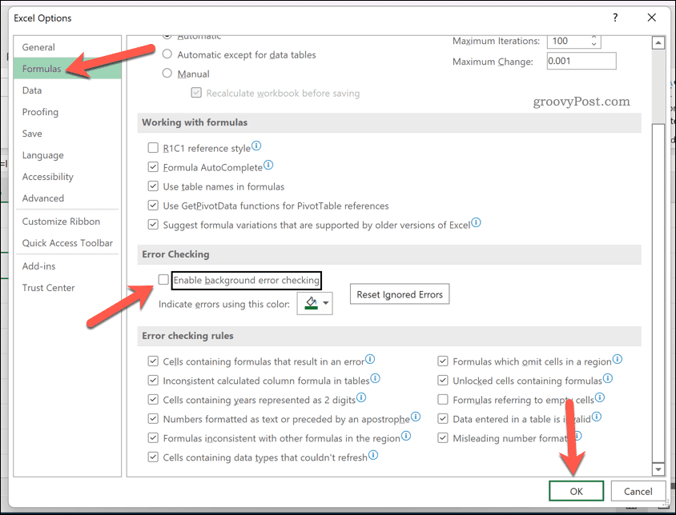The image size is (676, 515).
Task: Check Formulas referring to empty cells rule
Action: coord(443,399)
